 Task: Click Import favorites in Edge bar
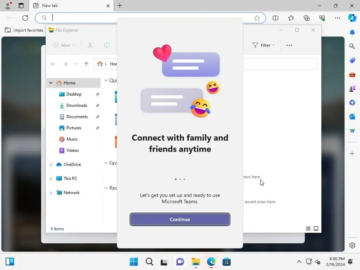click(x=24, y=30)
